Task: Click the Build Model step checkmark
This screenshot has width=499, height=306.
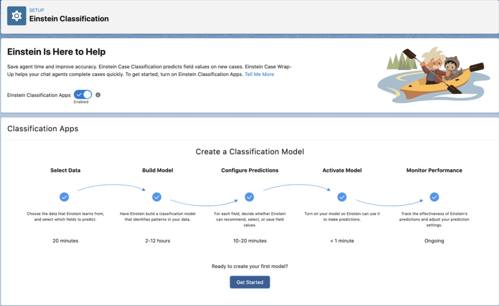Action: tap(157, 197)
